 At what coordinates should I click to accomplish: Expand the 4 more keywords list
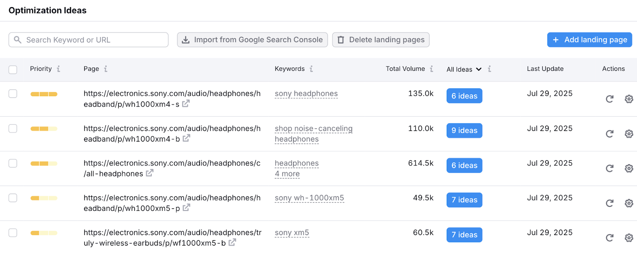pyautogui.click(x=287, y=174)
